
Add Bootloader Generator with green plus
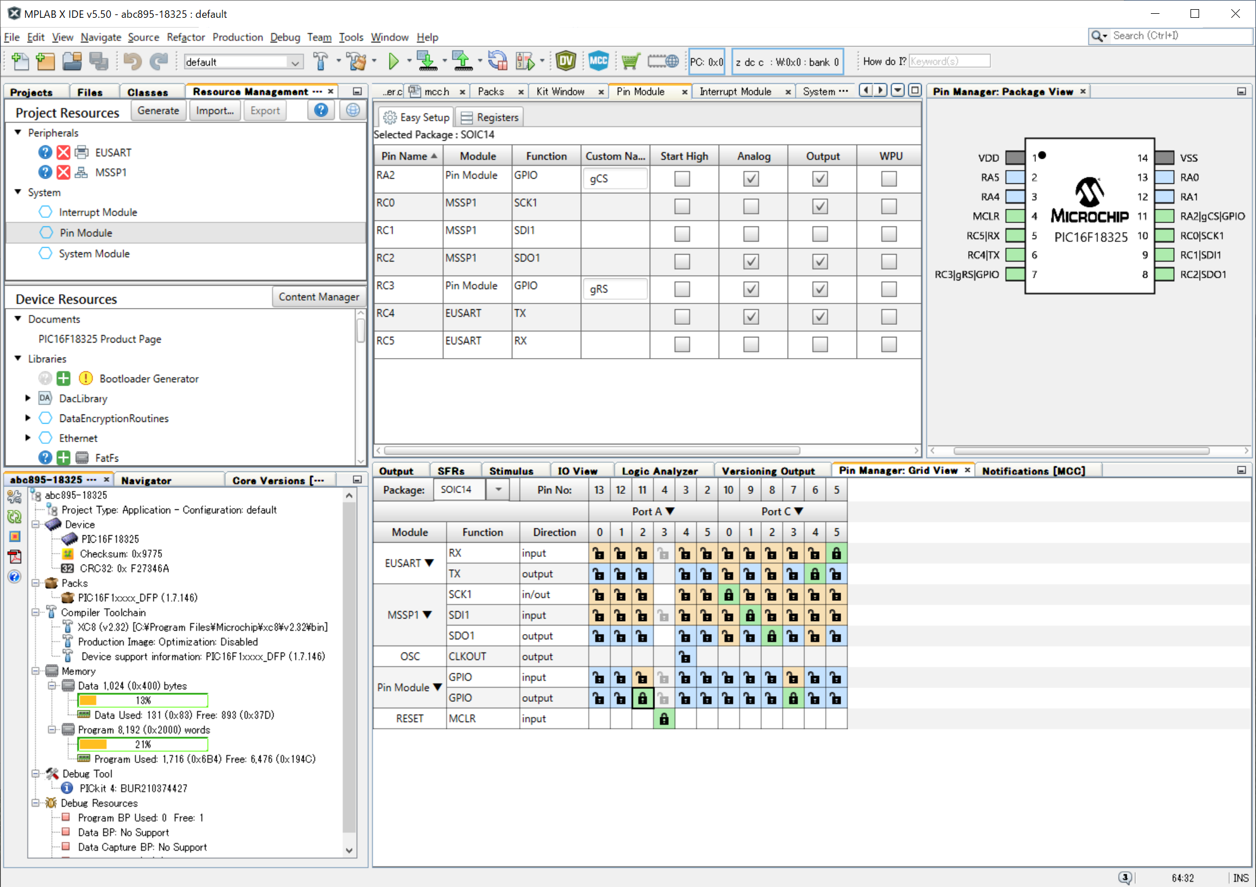(x=64, y=378)
